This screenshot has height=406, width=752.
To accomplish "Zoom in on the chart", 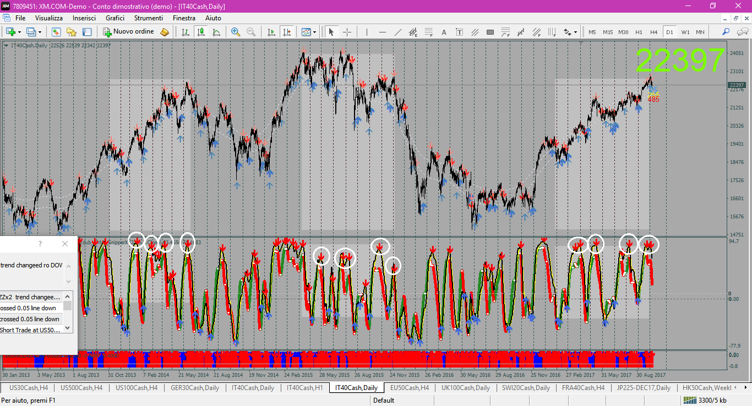I will tap(236, 32).
